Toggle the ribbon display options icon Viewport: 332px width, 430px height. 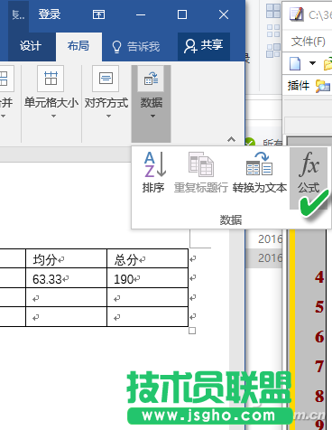(x=98, y=14)
